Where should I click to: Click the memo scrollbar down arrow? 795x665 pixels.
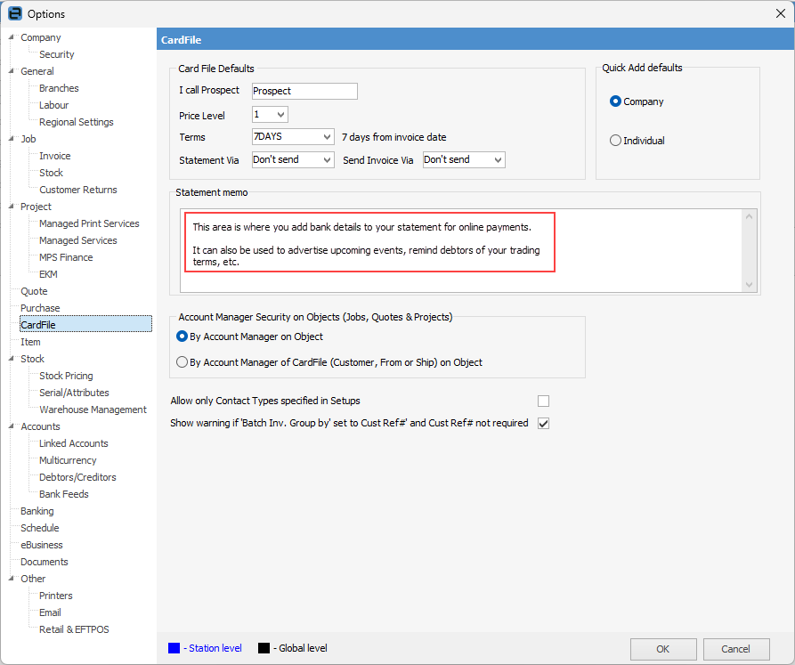[749, 285]
